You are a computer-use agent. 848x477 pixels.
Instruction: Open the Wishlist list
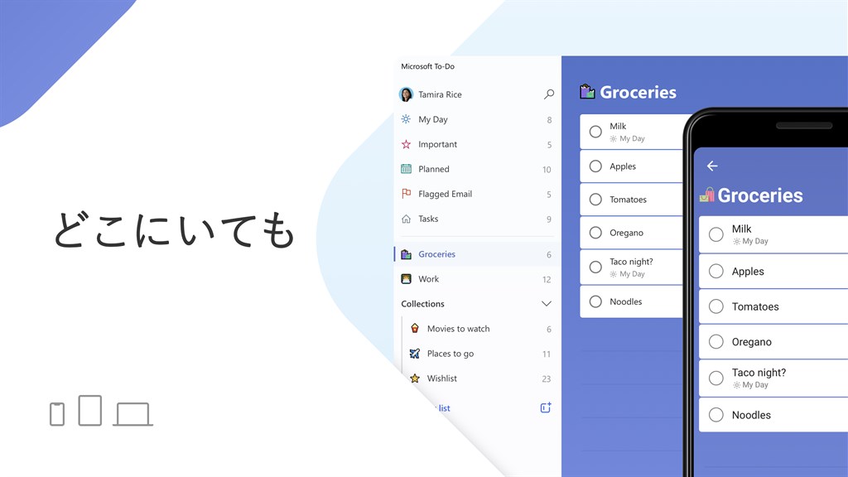pyautogui.click(x=481, y=378)
